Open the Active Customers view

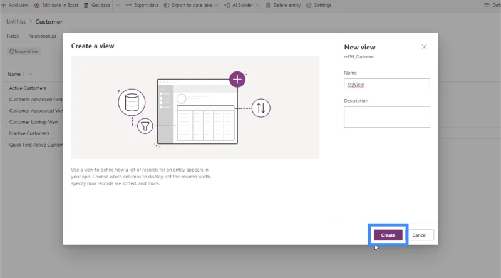(28, 88)
